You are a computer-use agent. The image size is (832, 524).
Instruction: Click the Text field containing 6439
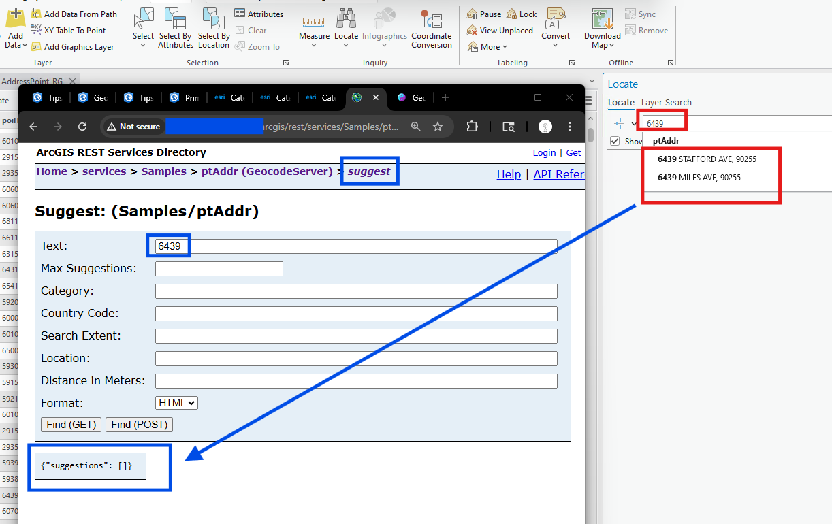pos(356,246)
